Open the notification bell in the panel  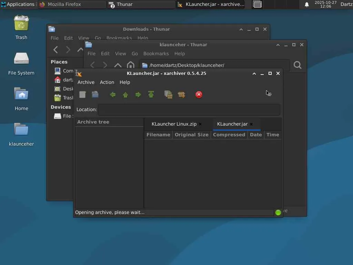(x=306, y=4)
